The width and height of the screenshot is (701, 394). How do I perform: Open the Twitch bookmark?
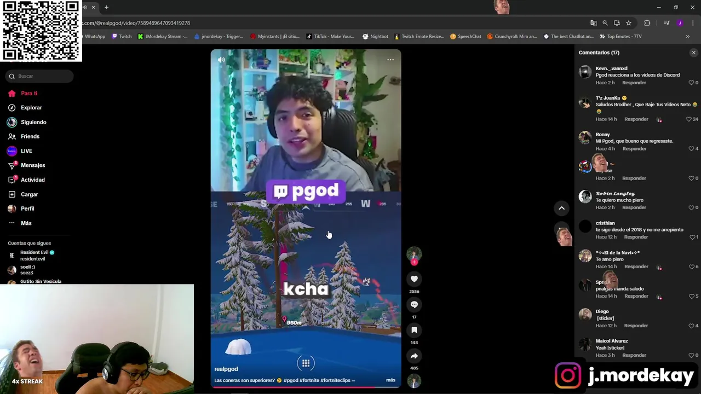pos(122,37)
